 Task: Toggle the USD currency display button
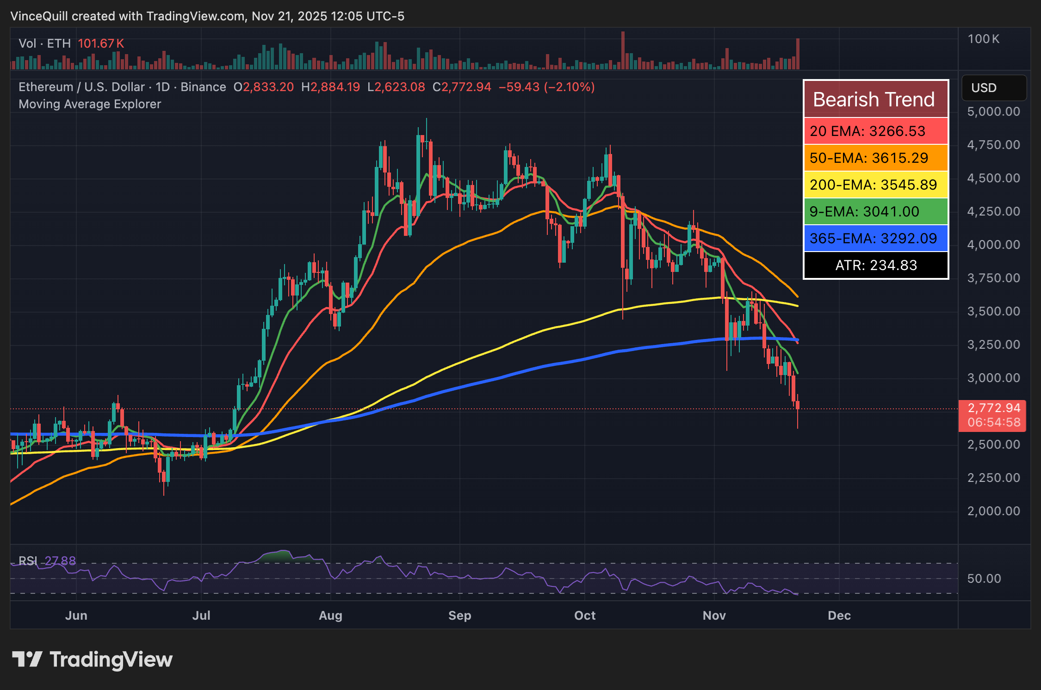[x=994, y=88]
